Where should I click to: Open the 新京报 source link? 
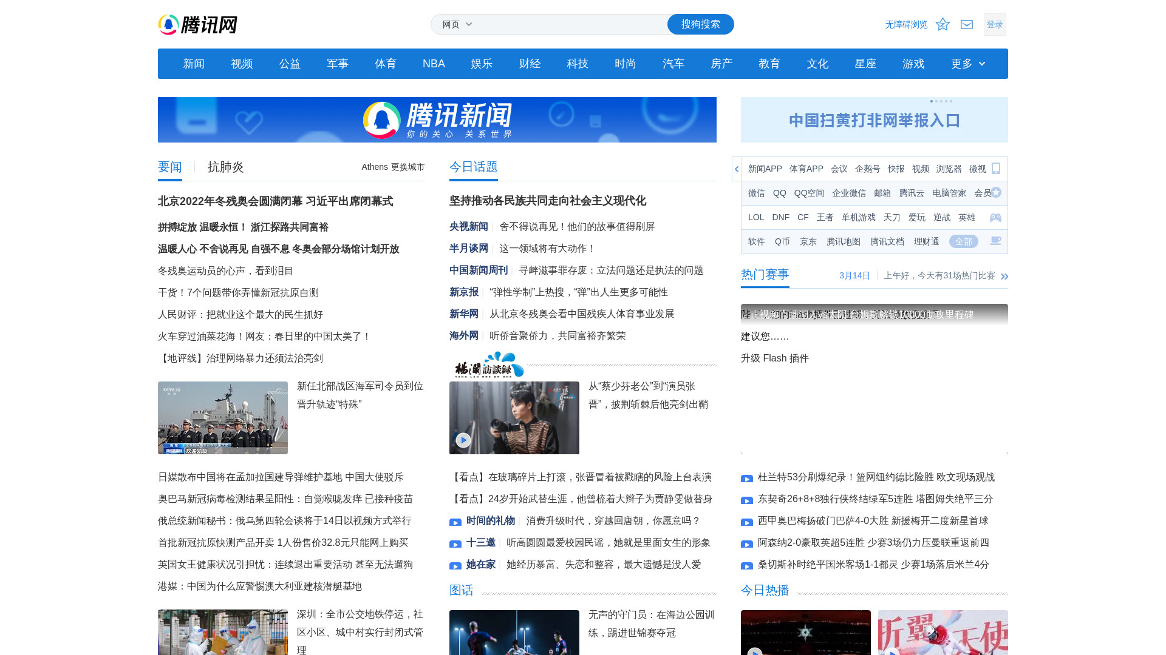(x=464, y=292)
